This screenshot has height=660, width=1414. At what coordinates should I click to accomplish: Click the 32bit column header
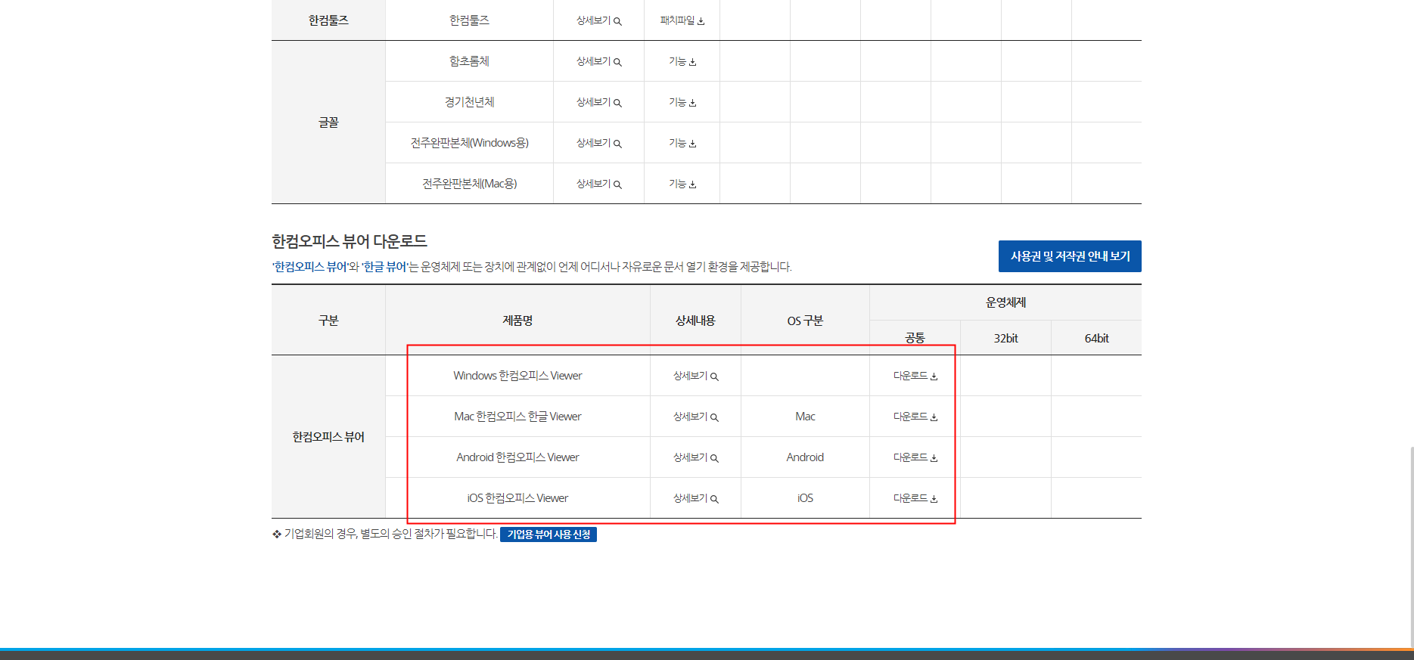point(1005,338)
